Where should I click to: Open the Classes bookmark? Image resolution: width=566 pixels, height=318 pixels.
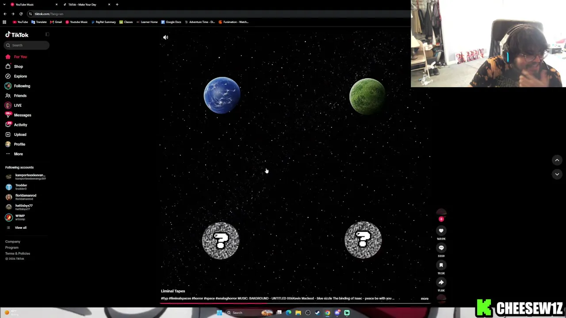[126, 22]
